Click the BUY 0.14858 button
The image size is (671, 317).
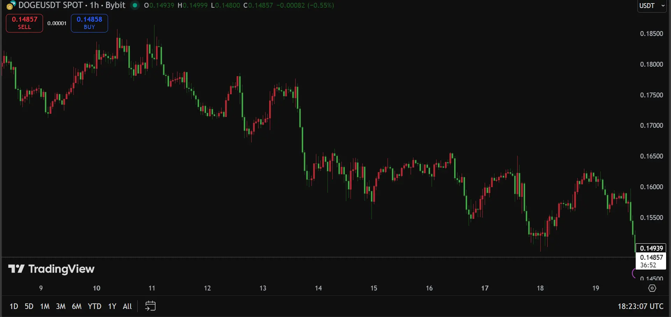[x=89, y=23]
